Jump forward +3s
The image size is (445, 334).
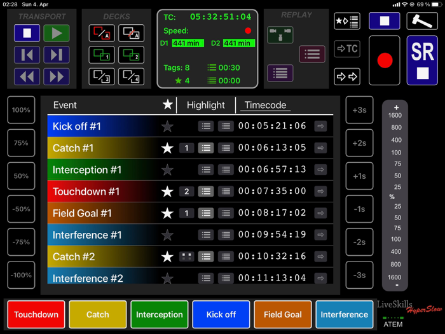pyautogui.click(x=359, y=110)
